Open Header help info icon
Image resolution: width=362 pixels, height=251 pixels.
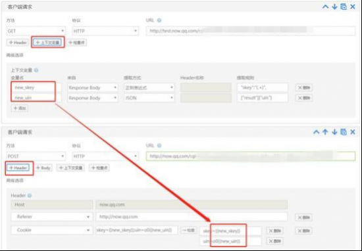[x=30, y=196]
